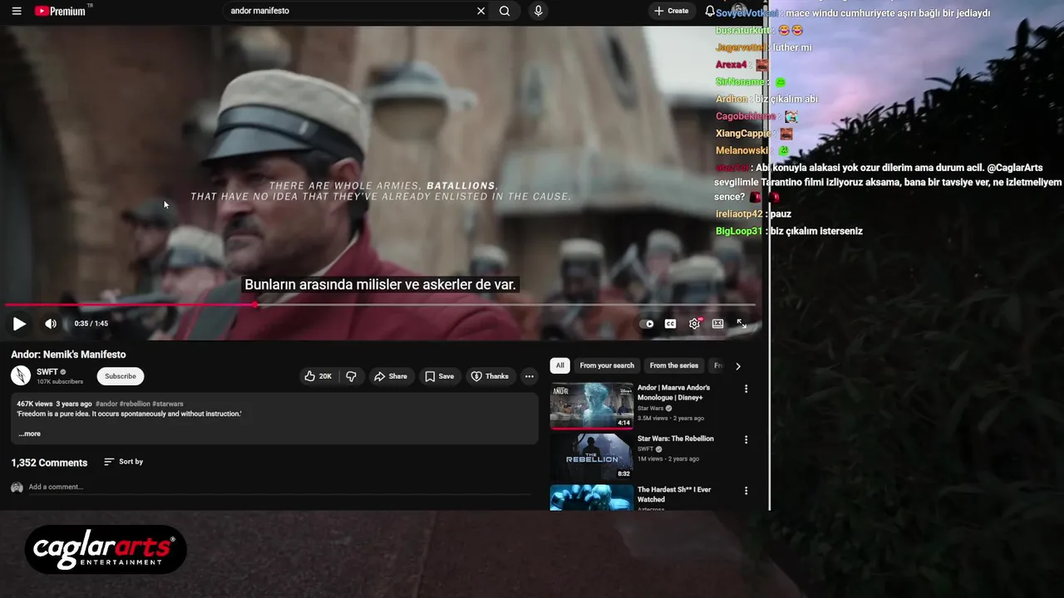Click the user avatar beside comment box
Screen dimensions: 1064x598
tap(17, 488)
